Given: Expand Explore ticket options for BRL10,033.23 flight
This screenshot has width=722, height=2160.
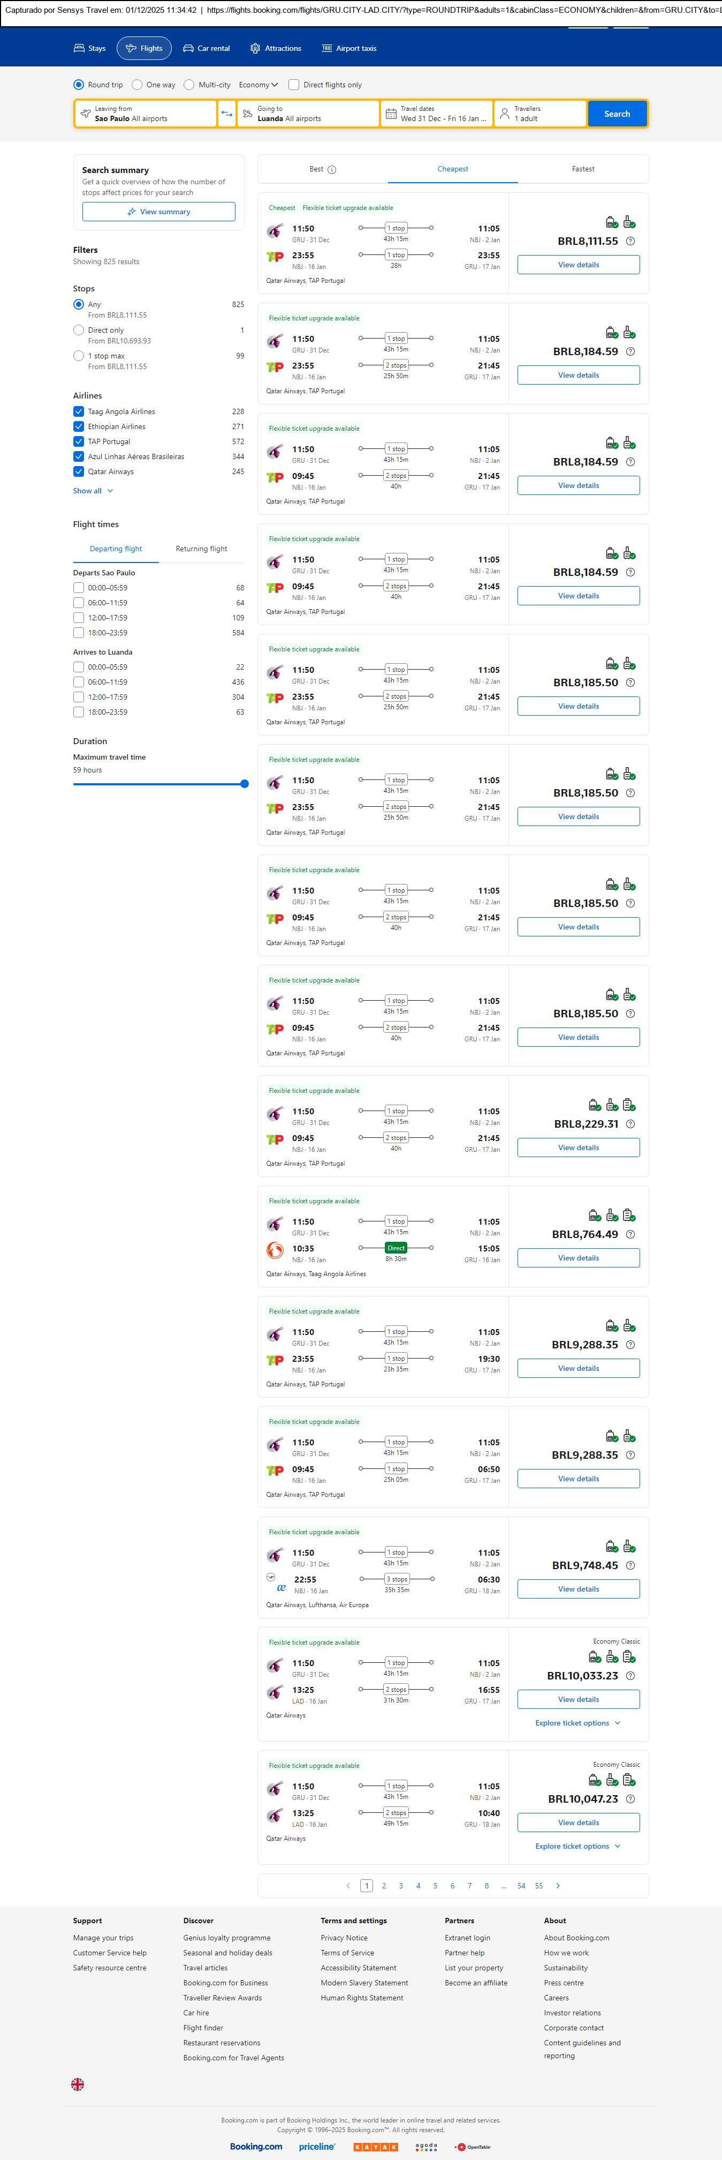Looking at the screenshot, I should coord(578,1722).
